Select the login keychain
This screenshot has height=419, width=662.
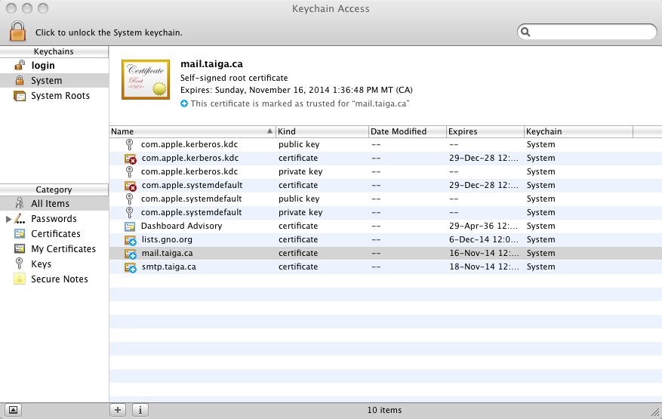point(42,66)
